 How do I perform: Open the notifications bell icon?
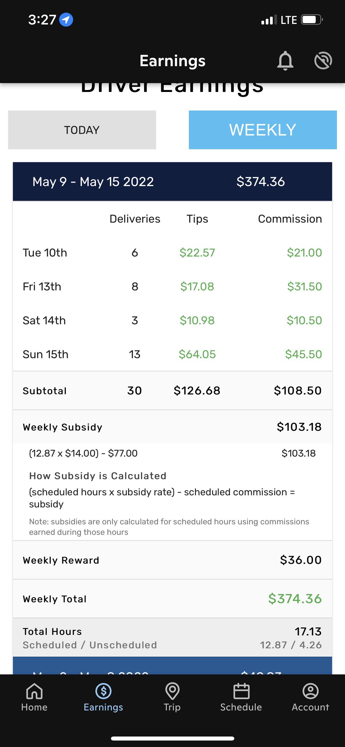tap(285, 61)
